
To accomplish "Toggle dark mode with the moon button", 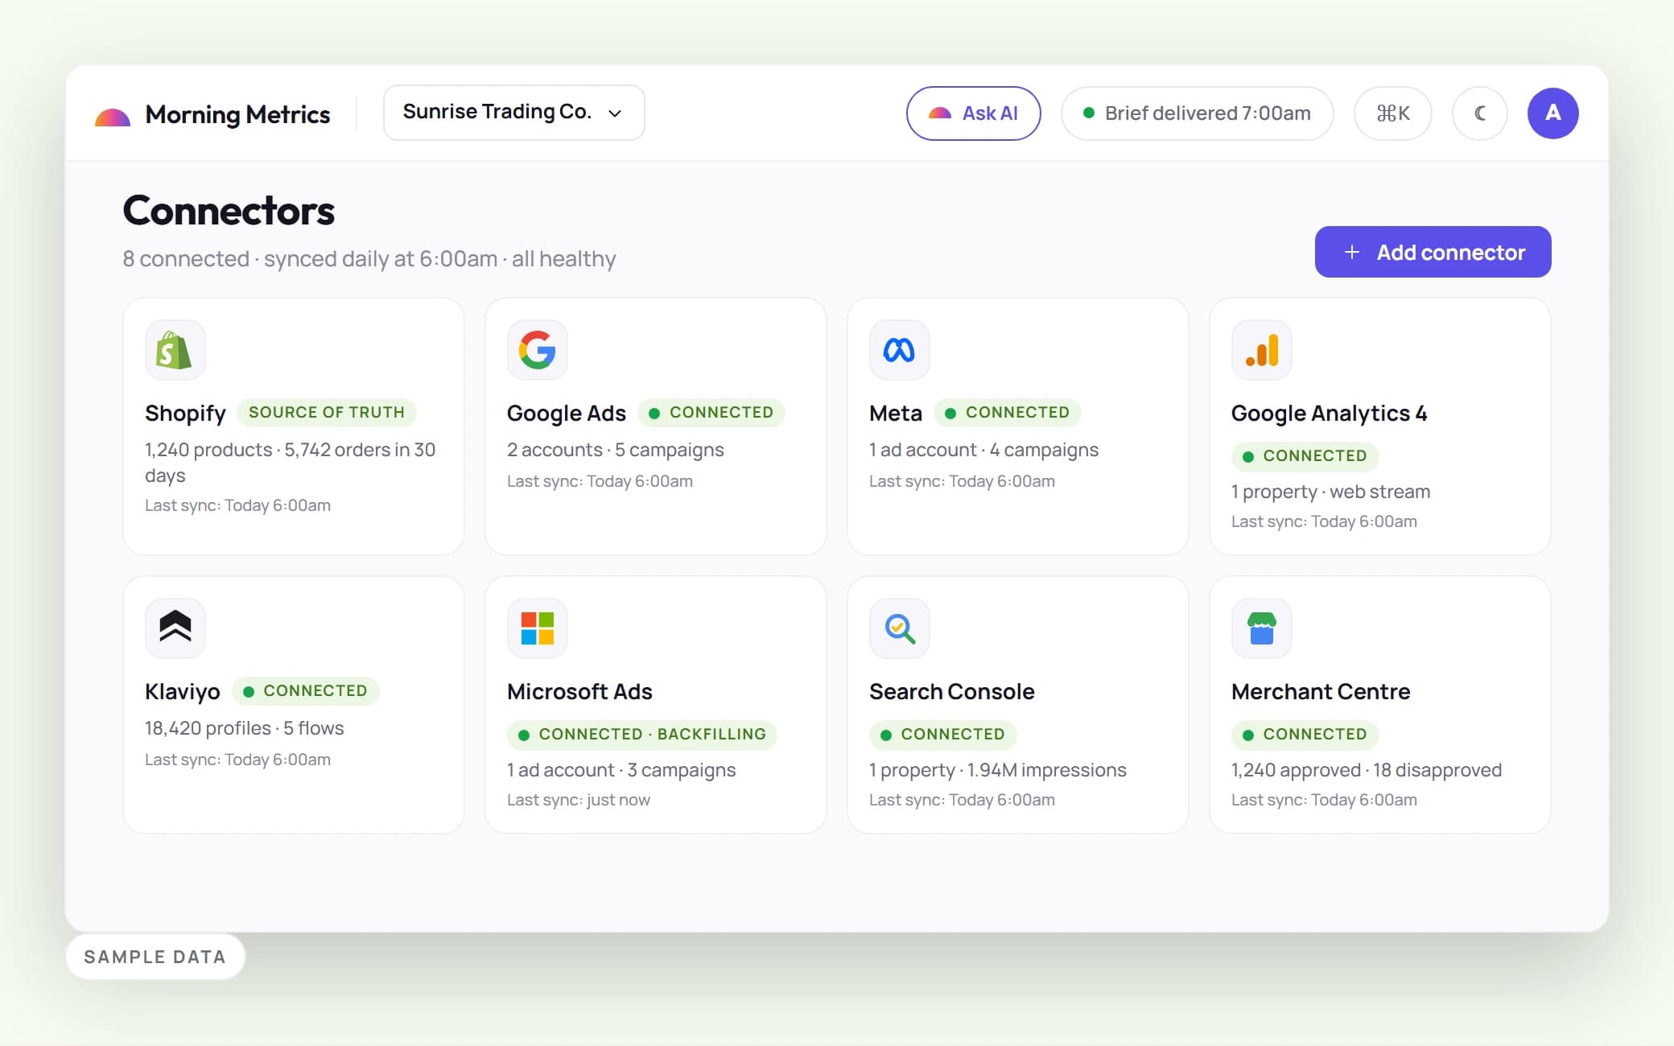I will tap(1479, 113).
